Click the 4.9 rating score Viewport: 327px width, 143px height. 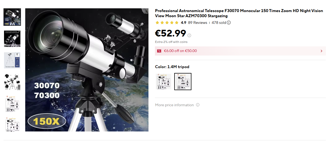tap(183, 23)
